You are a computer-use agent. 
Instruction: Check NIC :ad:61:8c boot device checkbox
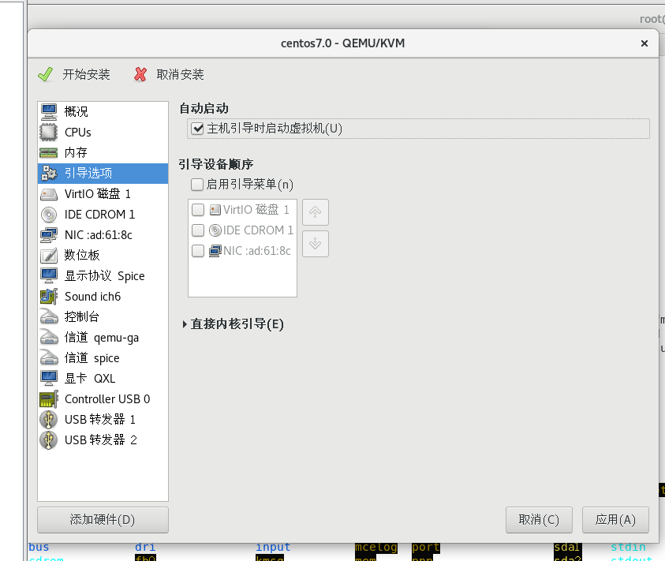[x=198, y=251]
